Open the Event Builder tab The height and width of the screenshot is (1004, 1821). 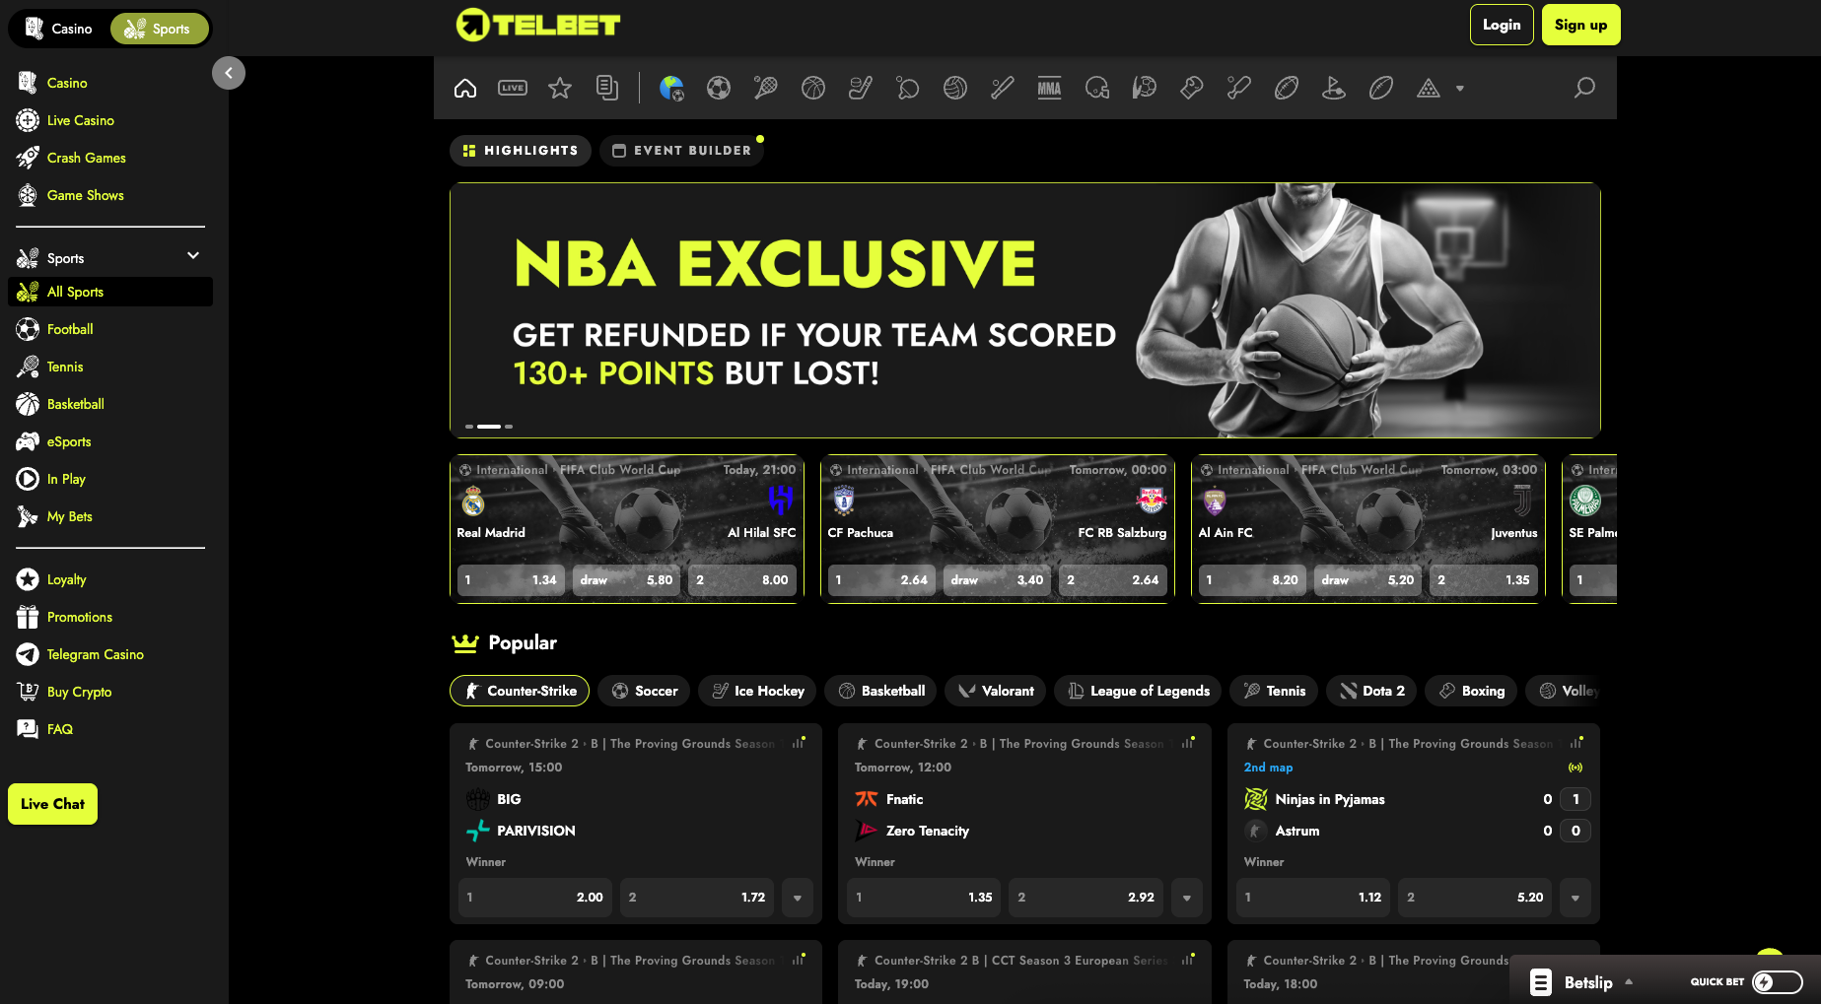point(681,151)
